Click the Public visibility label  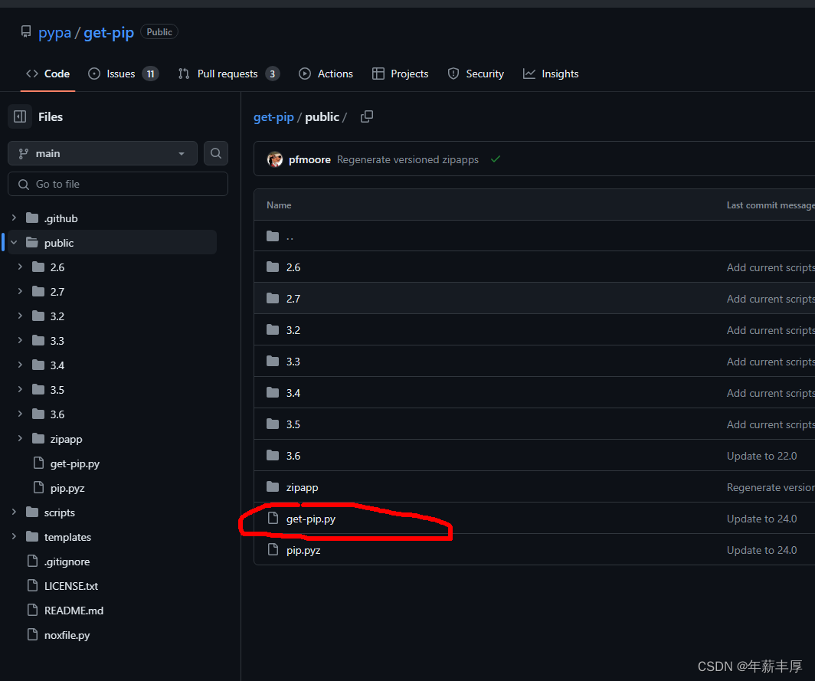[x=159, y=31]
